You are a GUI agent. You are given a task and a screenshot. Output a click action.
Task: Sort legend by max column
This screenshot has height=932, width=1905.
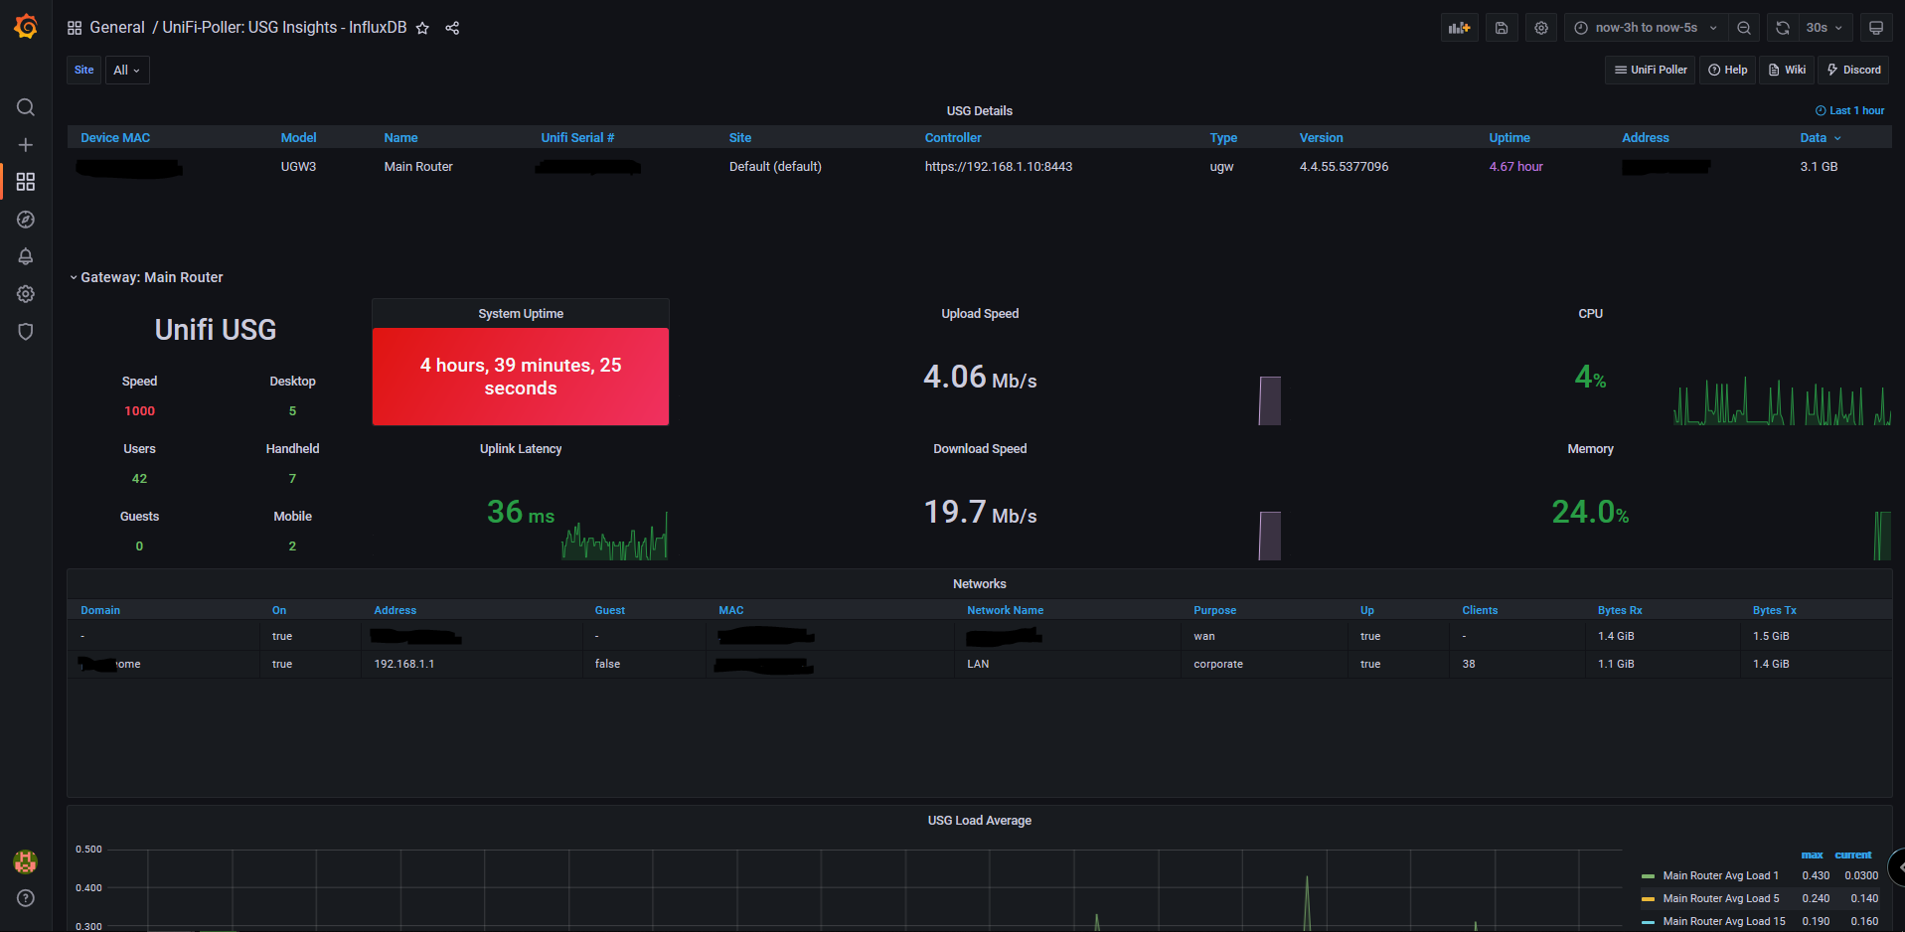point(1813,854)
